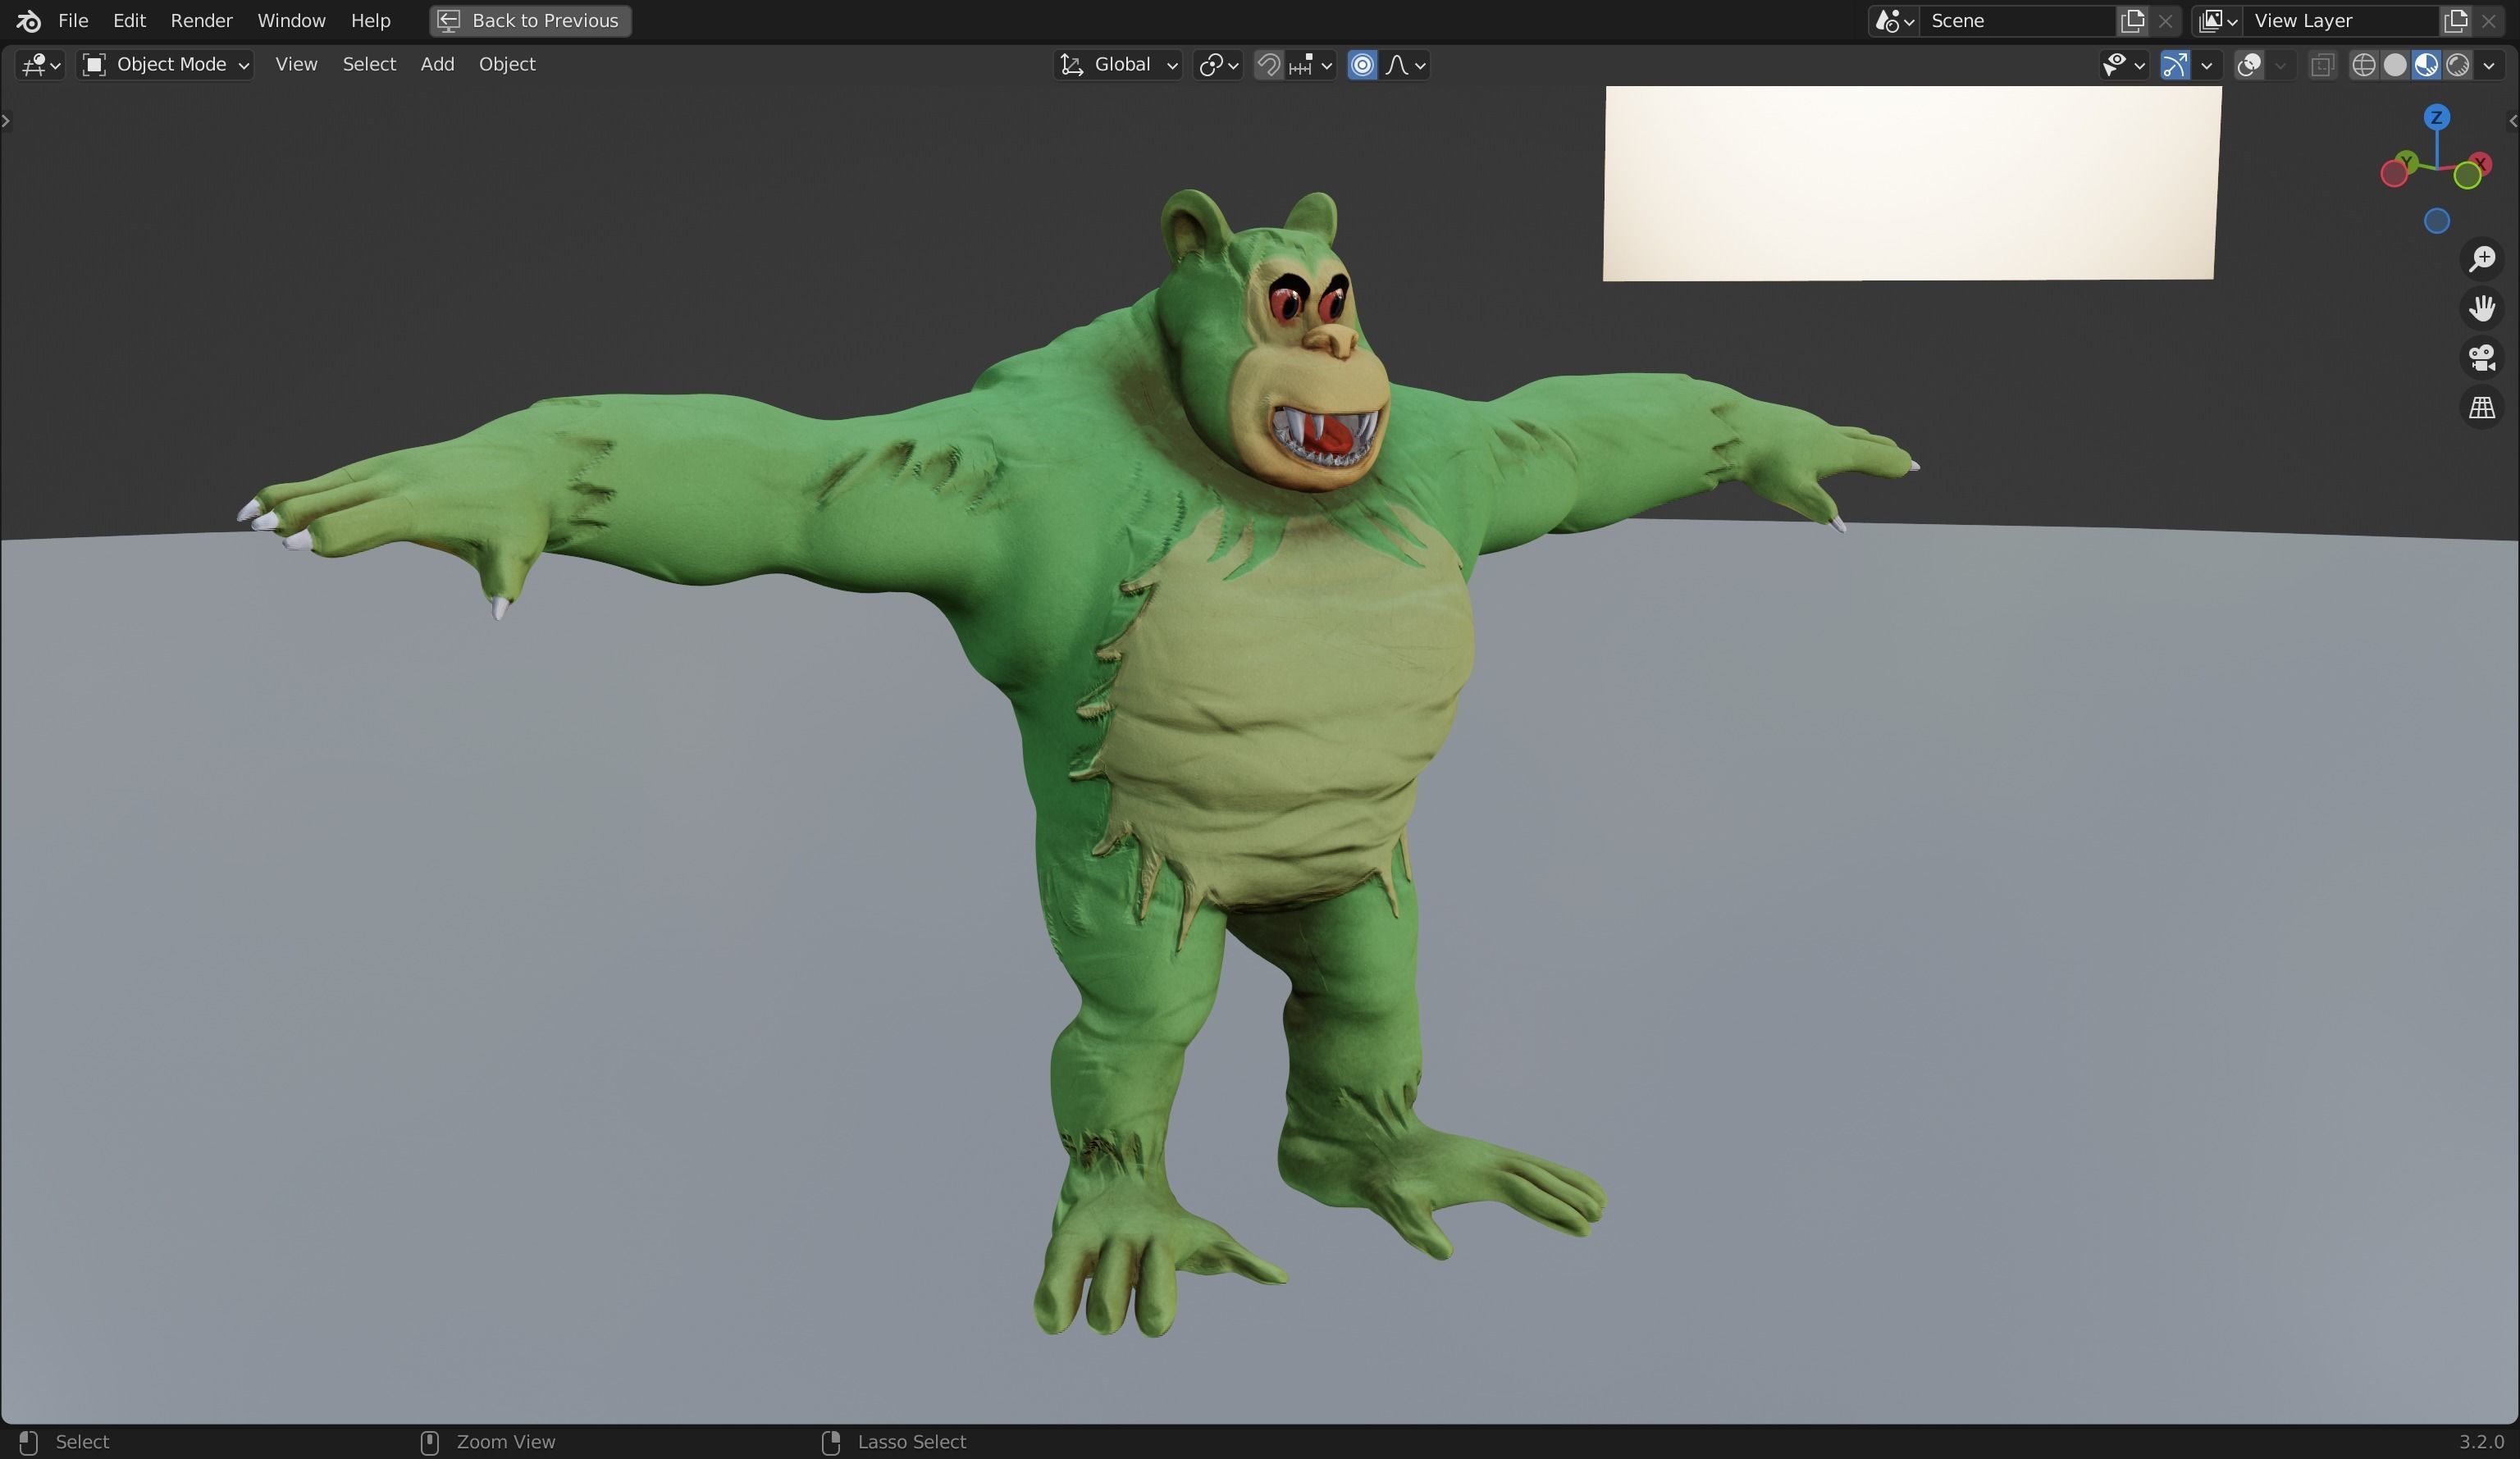Switch to wireframe viewport shading
The image size is (2520, 1459).
[x=2363, y=64]
